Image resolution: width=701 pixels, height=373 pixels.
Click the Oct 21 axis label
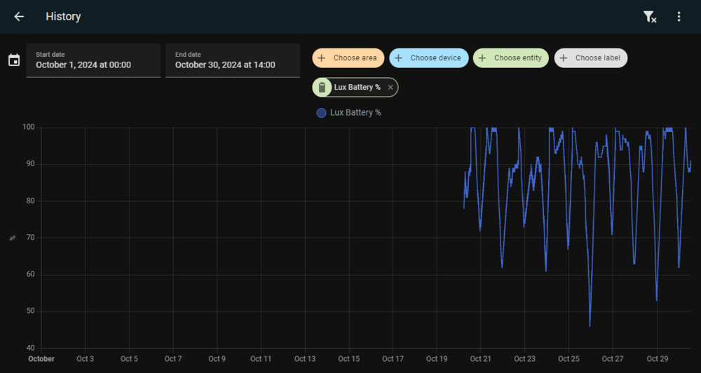(480, 359)
